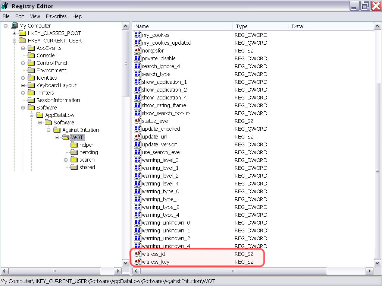The width and height of the screenshot is (382, 286).
Task: Click the my_cookies DWORD value icon
Action: click(137, 35)
